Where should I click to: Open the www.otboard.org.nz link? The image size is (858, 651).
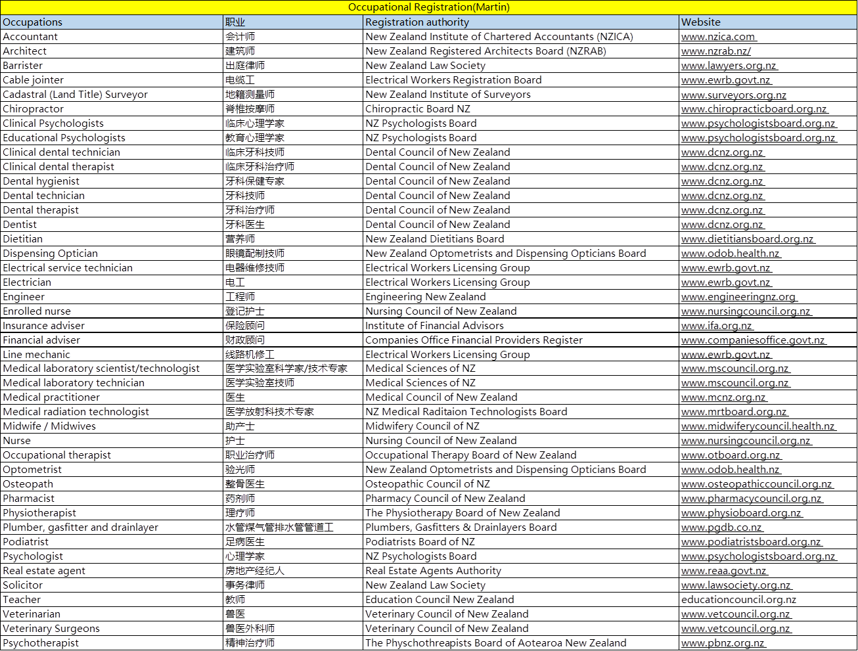[x=731, y=455]
